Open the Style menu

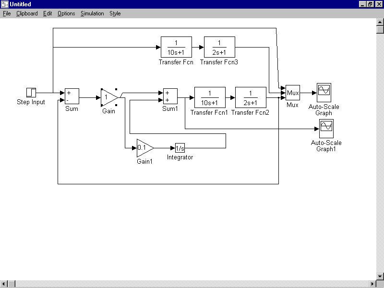[x=115, y=13]
